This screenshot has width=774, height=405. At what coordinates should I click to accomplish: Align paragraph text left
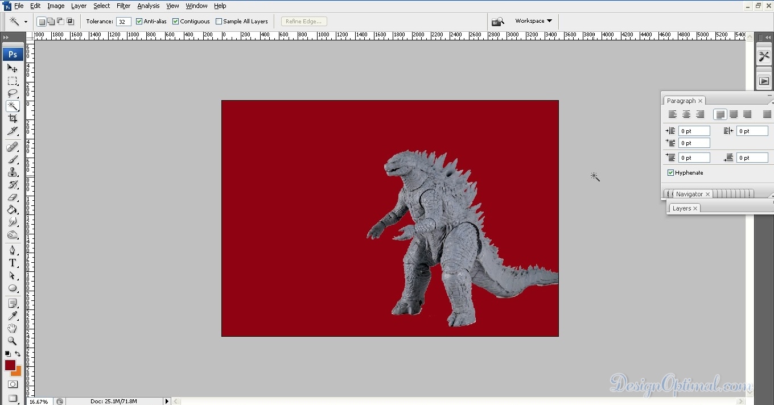click(673, 114)
